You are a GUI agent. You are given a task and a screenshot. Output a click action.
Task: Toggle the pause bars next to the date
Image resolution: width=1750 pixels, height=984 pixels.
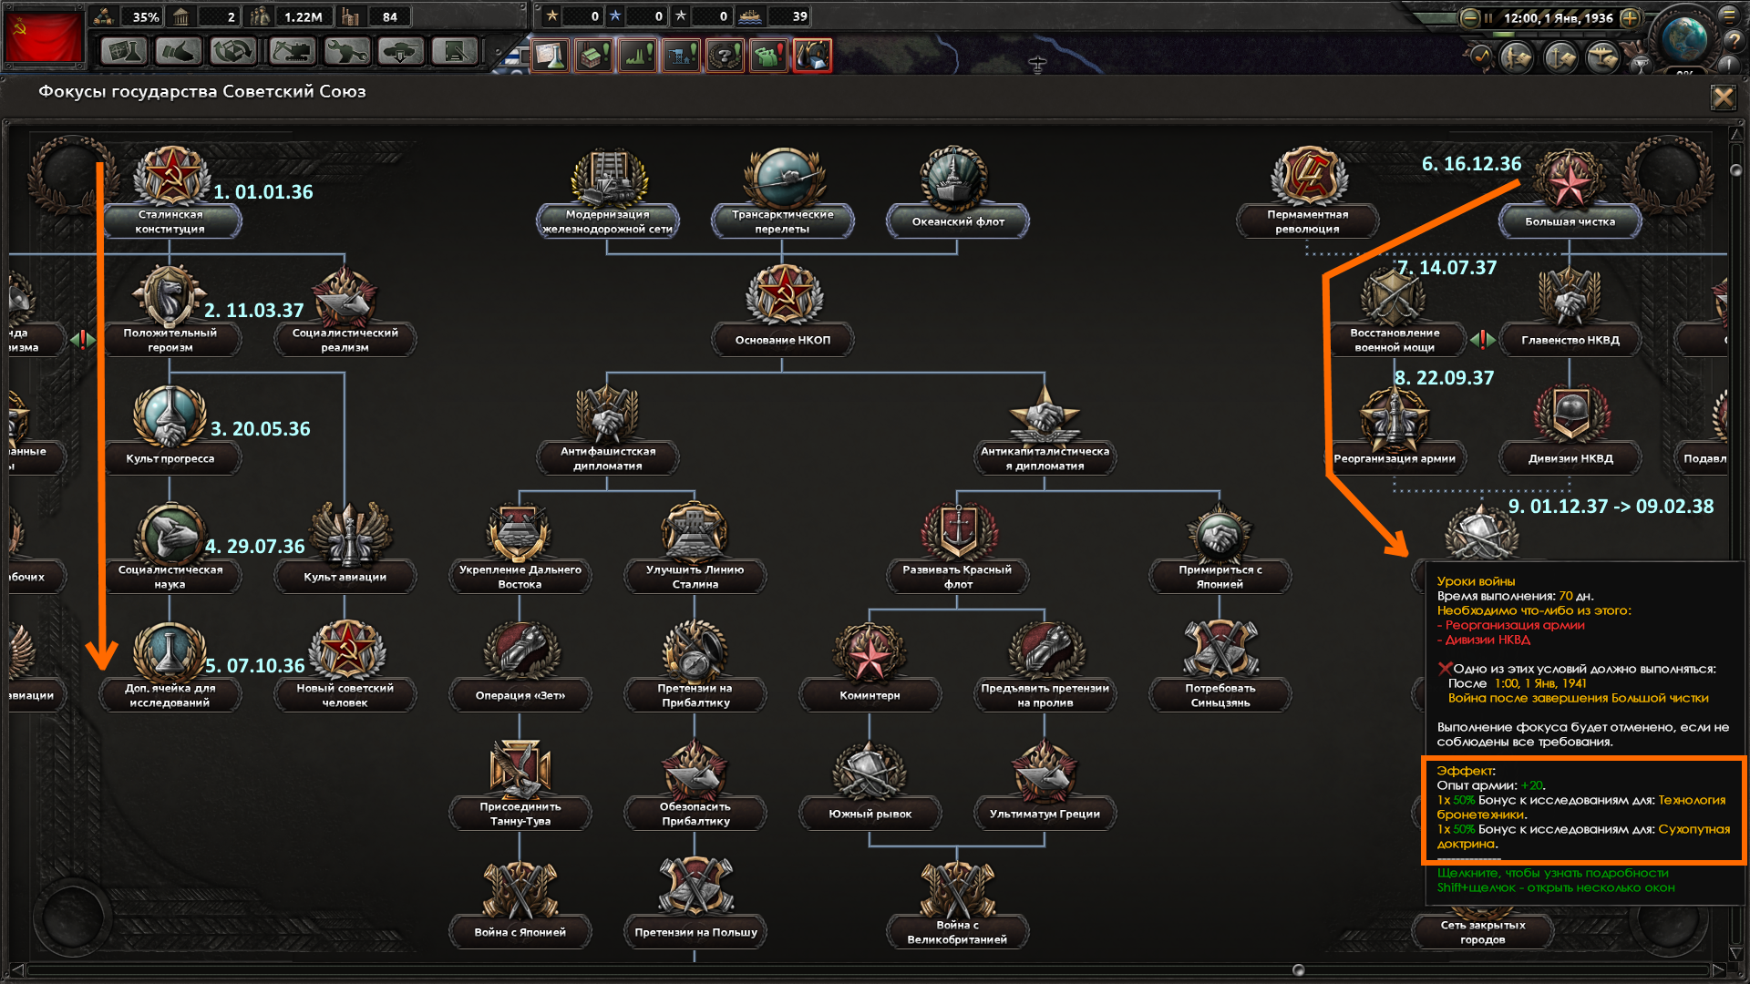point(1487,17)
